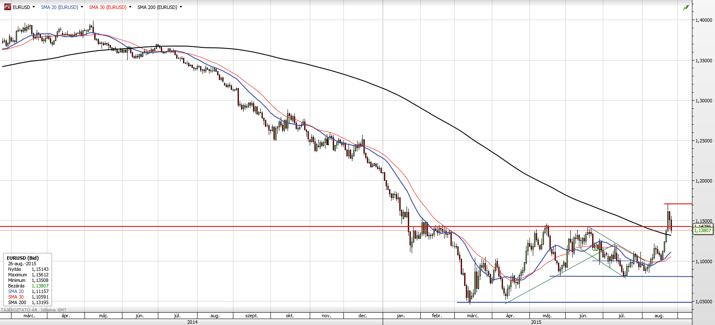Click the 1,20000 price axis label
Viewport: 715px width, 325px height.
pos(704,181)
